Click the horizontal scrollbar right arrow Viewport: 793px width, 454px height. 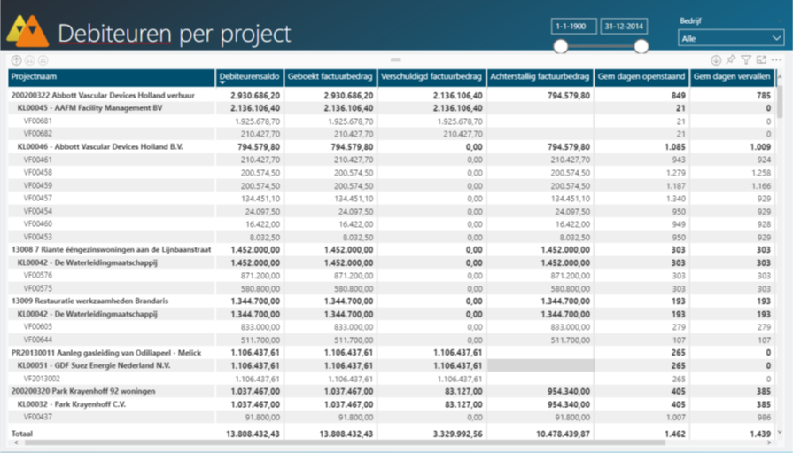[x=769, y=442]
